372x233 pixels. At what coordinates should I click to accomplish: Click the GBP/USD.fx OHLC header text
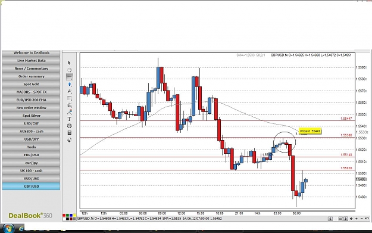pos(311,55)
